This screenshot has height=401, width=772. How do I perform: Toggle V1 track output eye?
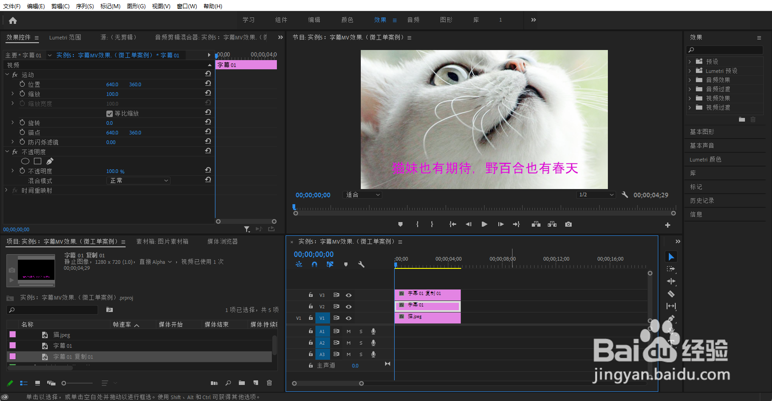click(x=348, y=318)
